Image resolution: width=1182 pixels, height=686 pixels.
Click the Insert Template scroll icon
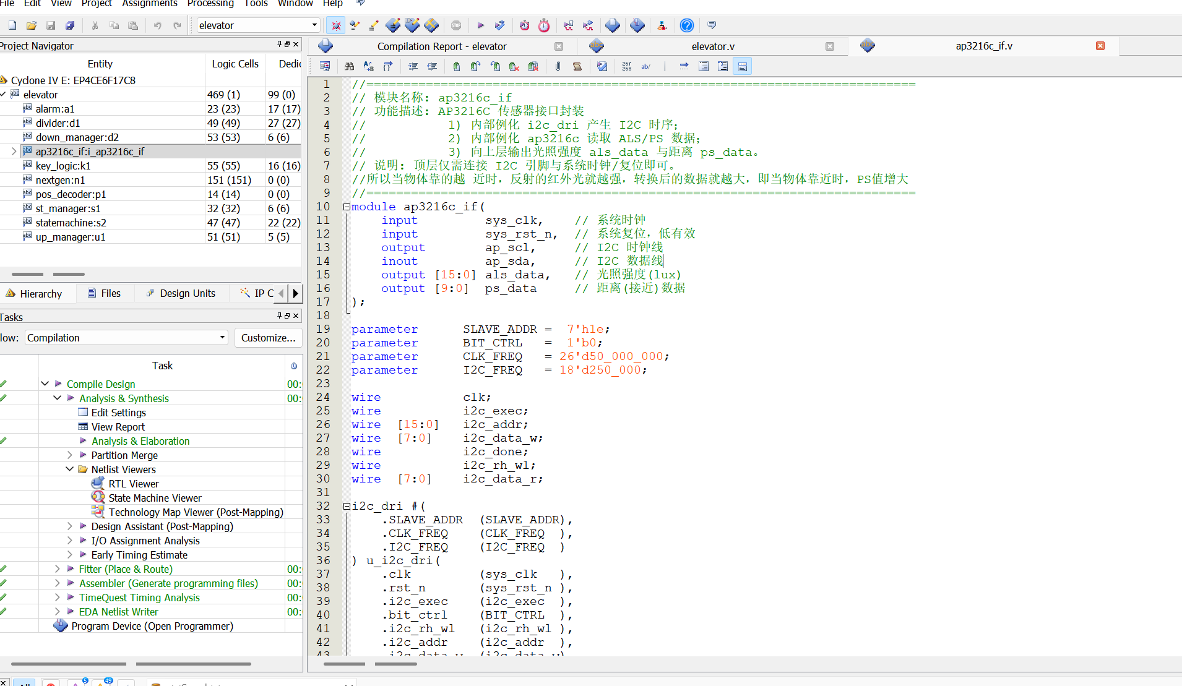point(577,66)
